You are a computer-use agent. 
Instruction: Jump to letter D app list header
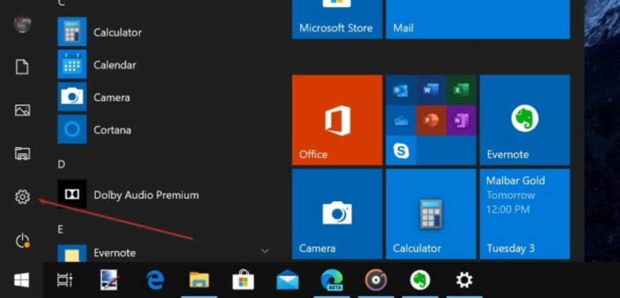point(61,164)
